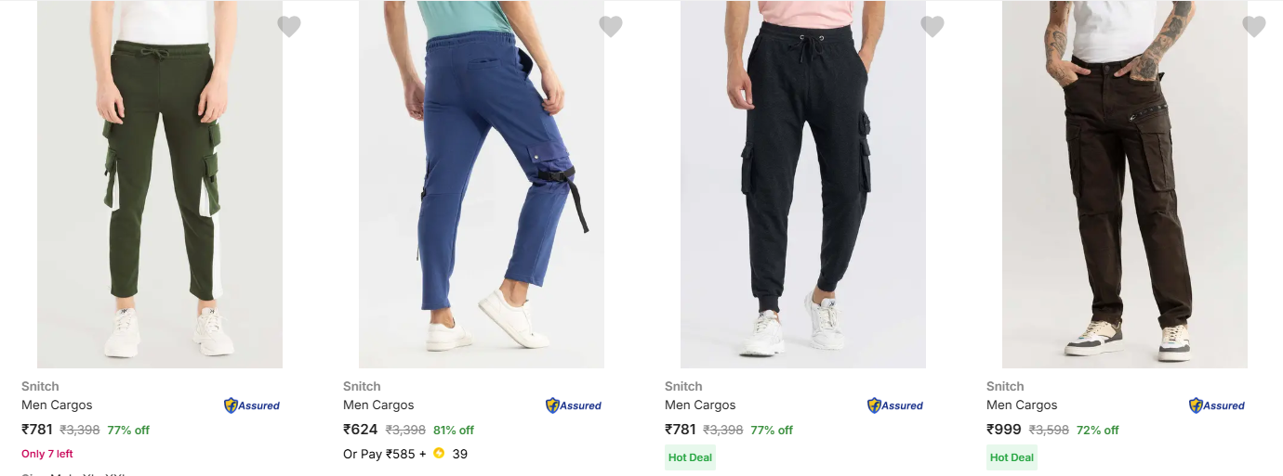Open blue cargo pants product image
Viewport: 1283px width, 476px height.
[482, 186]
